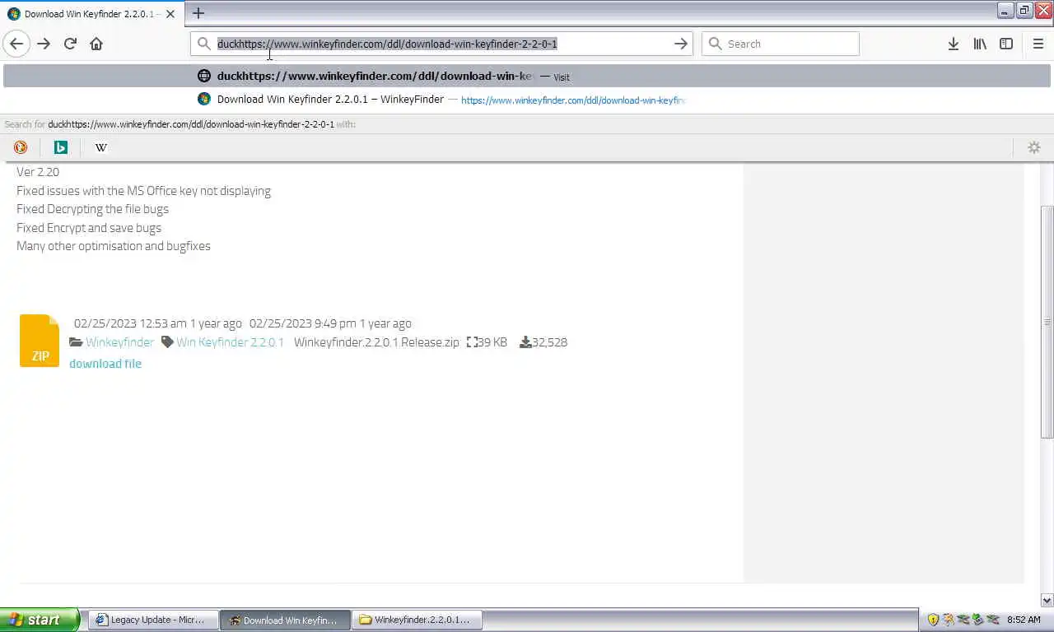Click the Search box in toolbar
The width and height of the screenshot is (1054, 632).
click(x=780, y=44)
